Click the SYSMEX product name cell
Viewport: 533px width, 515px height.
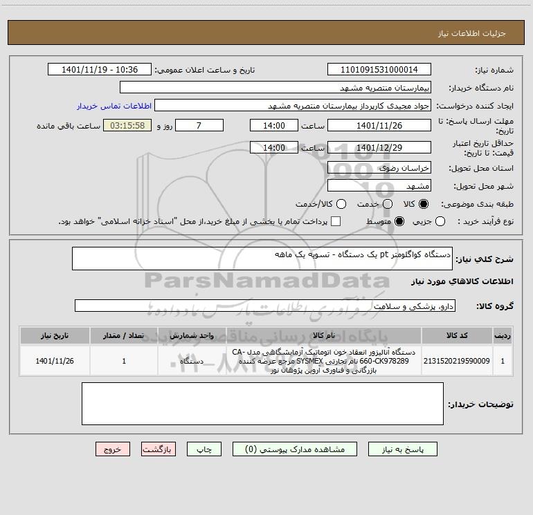(x=324, y=361)
